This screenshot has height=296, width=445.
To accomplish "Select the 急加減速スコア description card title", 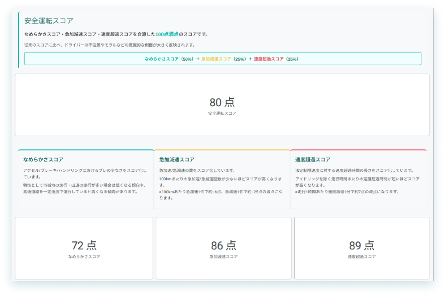I will (x=177, y=159).
